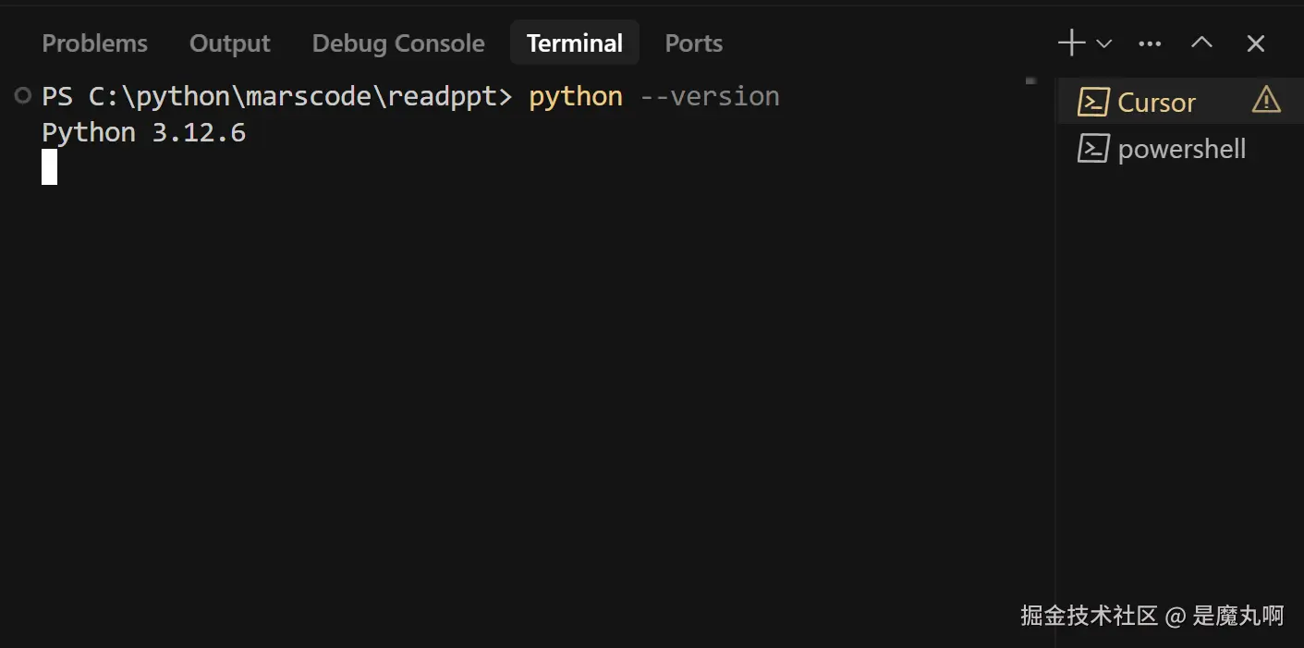This screenshot has width=1304, height=648.
Task: Focus the terminal at the block cursor
Action: coord(49,167)
